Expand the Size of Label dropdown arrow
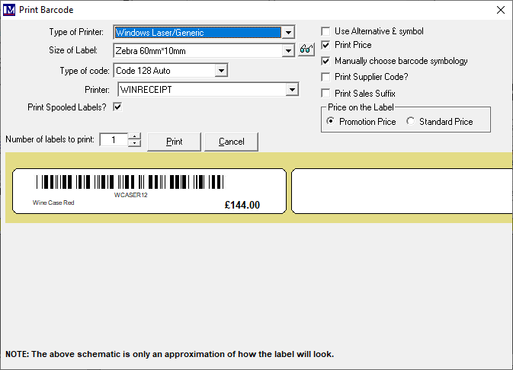The height and width of the screenshot is (370, 513). [288, 51]
